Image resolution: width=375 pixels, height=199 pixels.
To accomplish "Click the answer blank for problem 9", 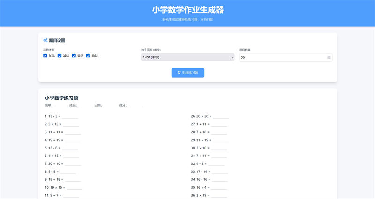I will (x=73, y=181).
